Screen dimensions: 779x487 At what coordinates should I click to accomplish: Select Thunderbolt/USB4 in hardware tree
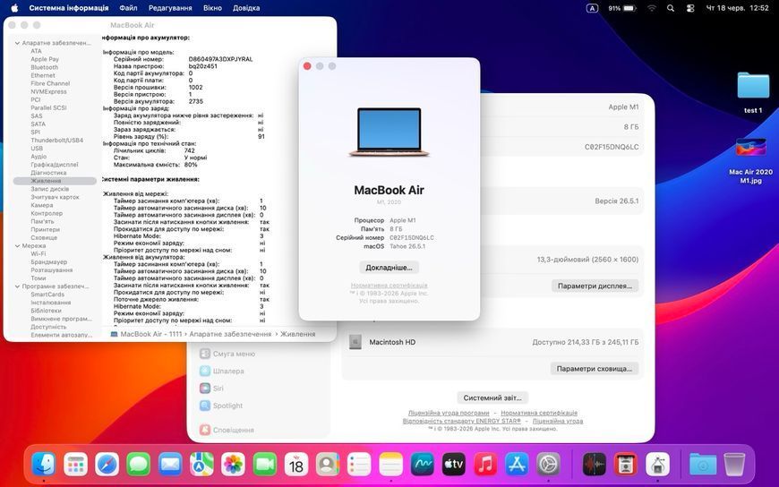coord(57,141)
